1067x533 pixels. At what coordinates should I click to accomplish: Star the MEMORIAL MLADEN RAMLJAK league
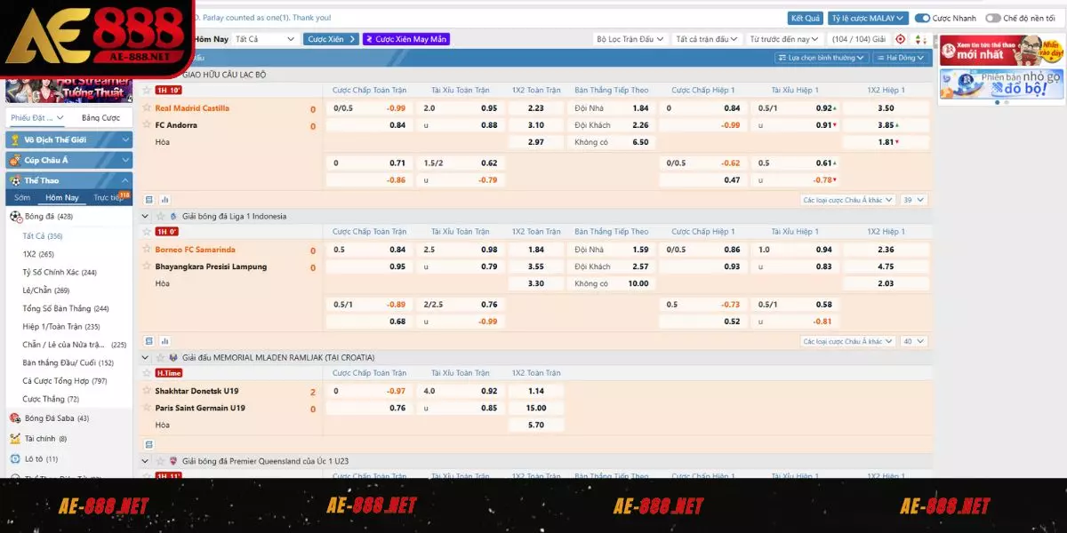[160, 357]
